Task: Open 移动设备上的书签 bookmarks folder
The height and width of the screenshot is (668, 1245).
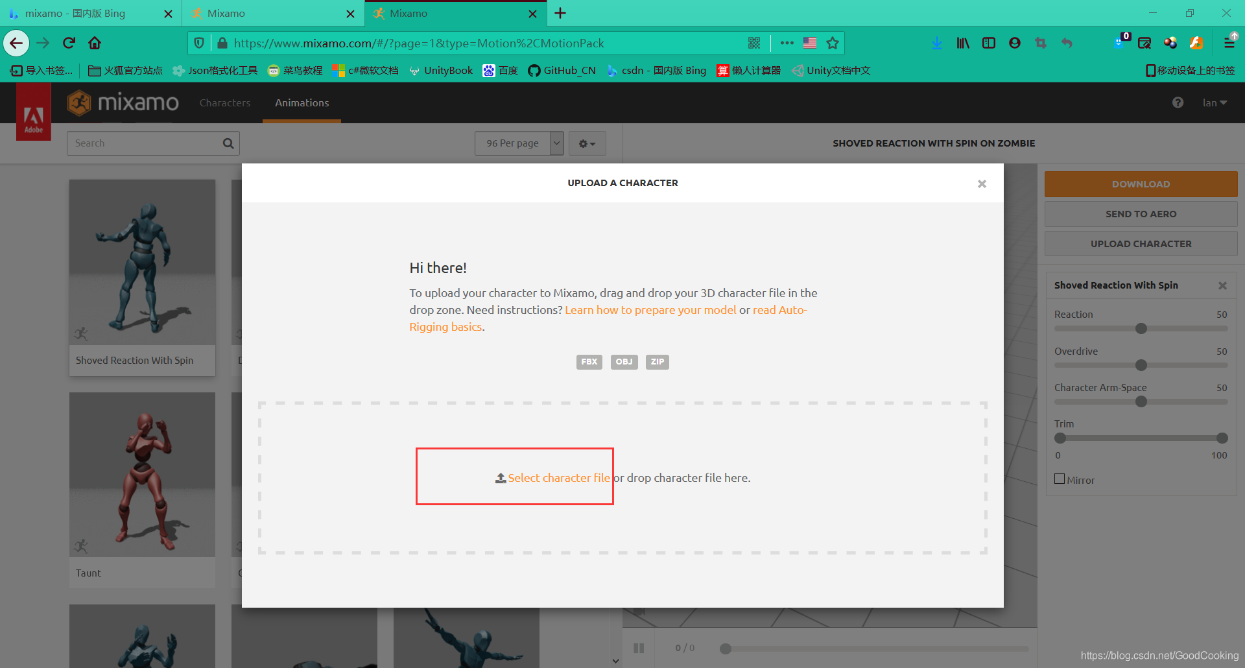Action: pos(1191,71)
